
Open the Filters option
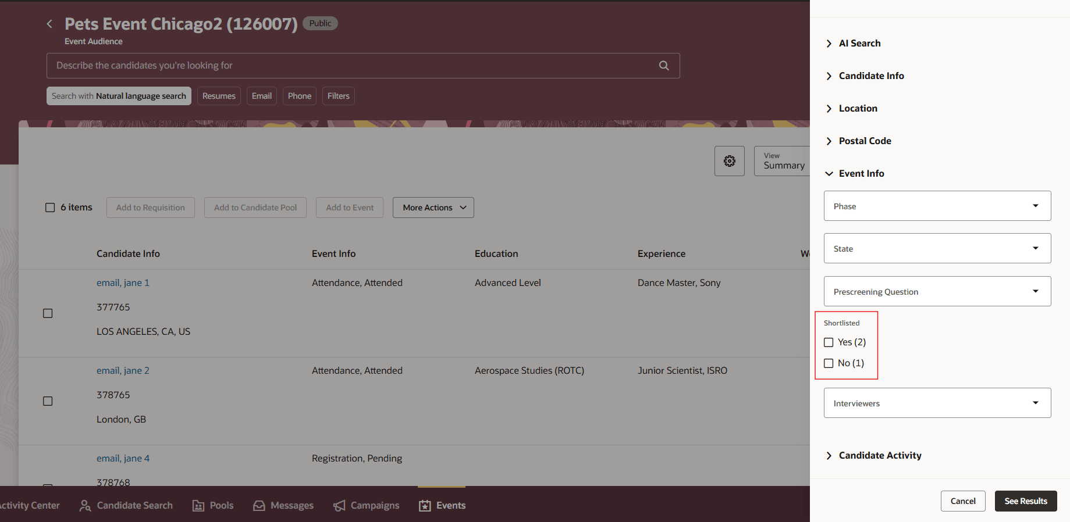339,96
